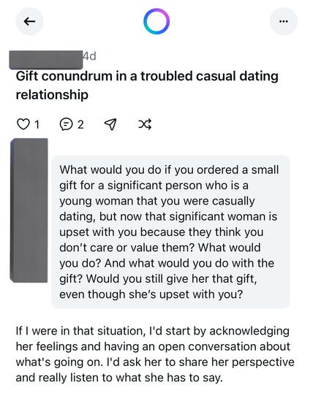
Task: Like the post with the heart icon
Action: pos(23,124)
